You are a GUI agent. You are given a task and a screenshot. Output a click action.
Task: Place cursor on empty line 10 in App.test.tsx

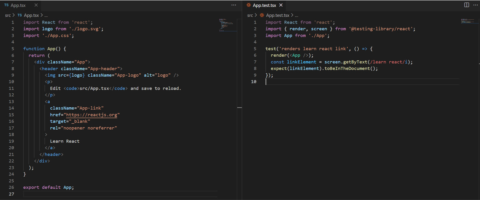tap(322, 82)
